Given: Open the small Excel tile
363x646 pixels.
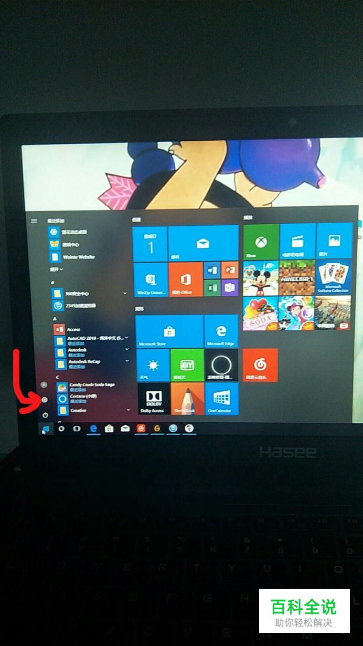Looking at the screenshot, I should [x=212, y=288].
